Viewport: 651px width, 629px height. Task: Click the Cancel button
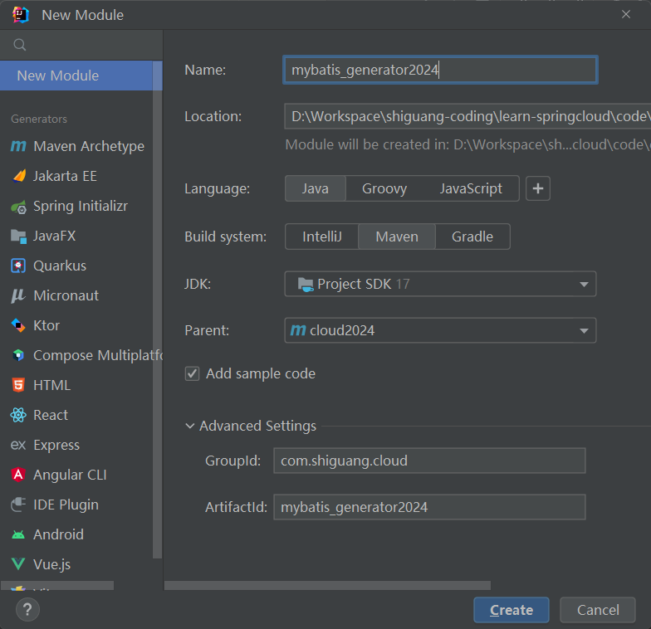coord(598,610)
